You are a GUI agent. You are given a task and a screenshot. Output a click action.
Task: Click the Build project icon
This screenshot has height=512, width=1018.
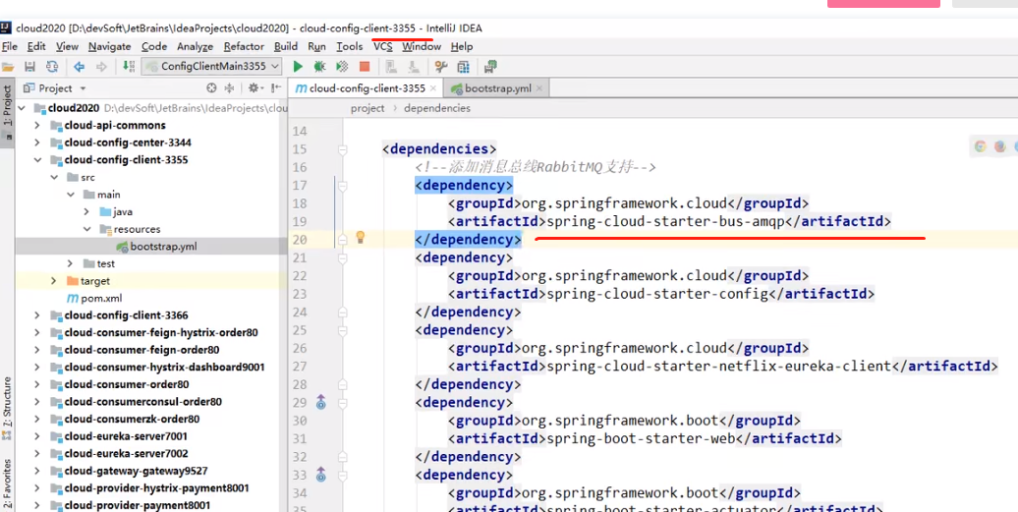point(129,66)
